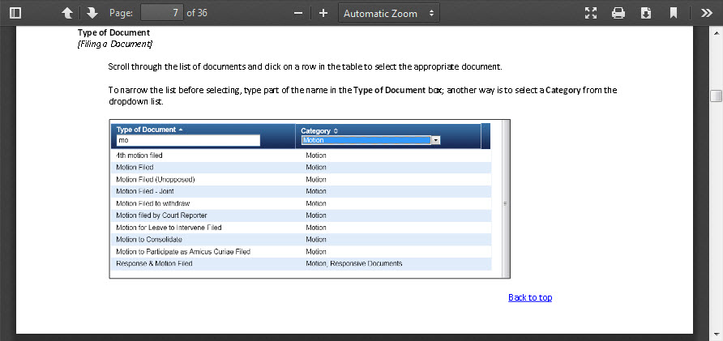
Task: Zoom in with plus button
Action: (x=323, y=13)
